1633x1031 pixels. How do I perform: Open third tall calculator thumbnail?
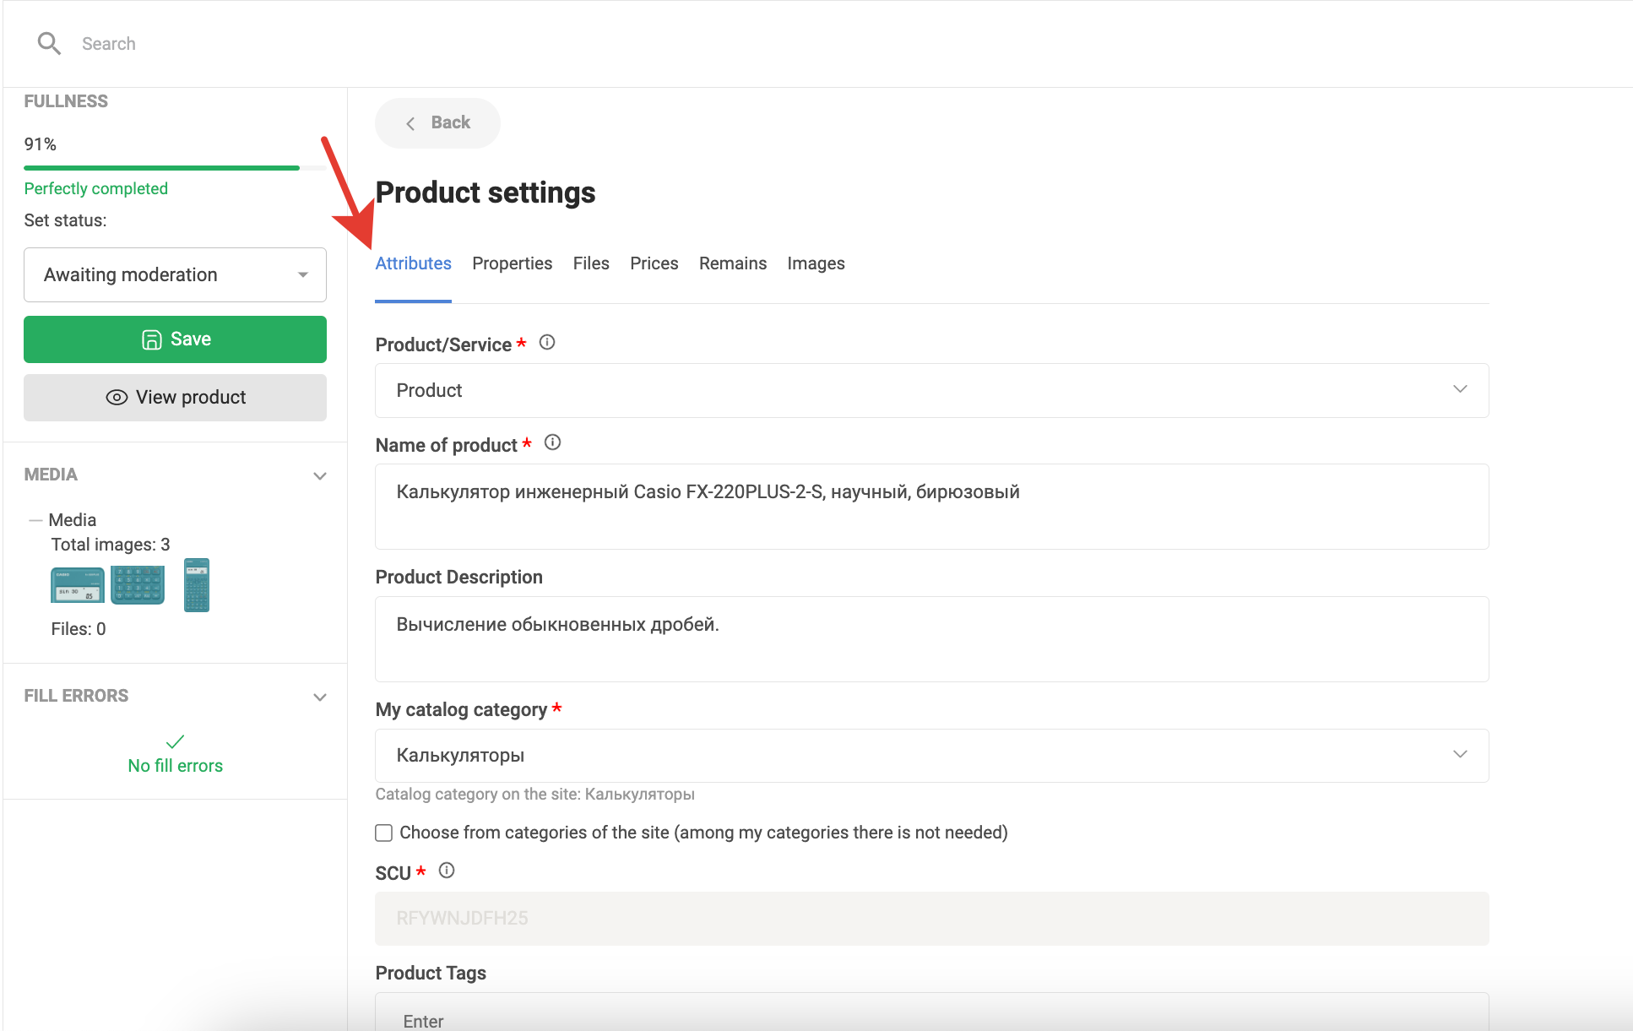pyautogui.click(x=197, y=585)
